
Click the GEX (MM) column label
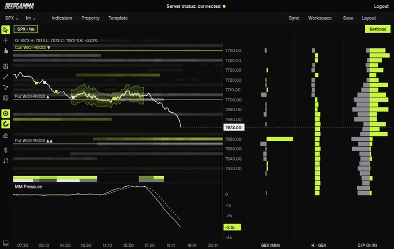(x=270, y=245)
